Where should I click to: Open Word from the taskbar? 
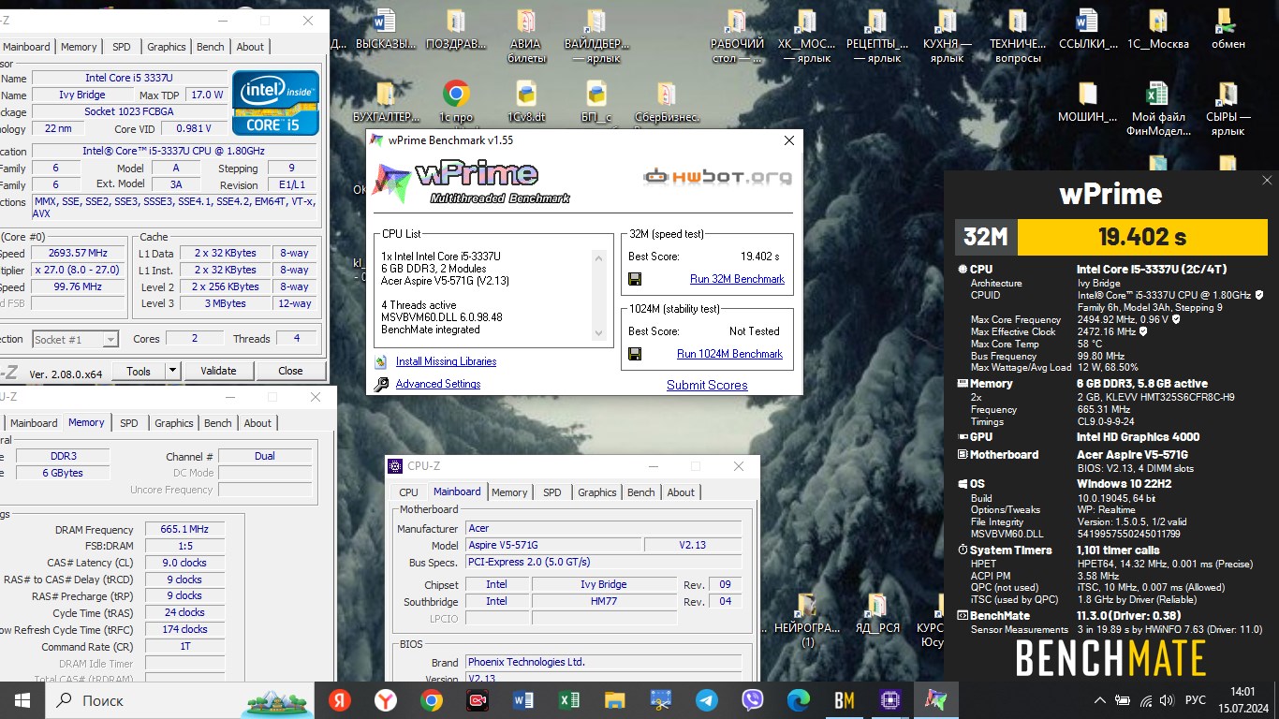point(522,699)
